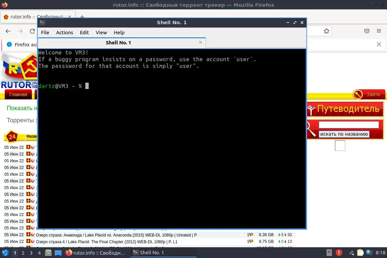This screenshot has height=258, width=387.
Task: Open Firefox hamburger application menu
Action: pos(379,31)
